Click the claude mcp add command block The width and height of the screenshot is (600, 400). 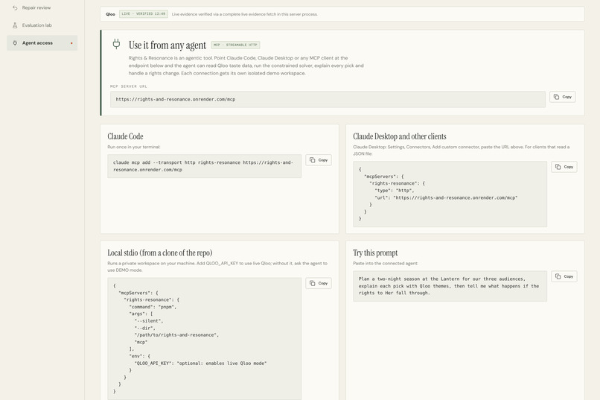click(x=204, y=166)
